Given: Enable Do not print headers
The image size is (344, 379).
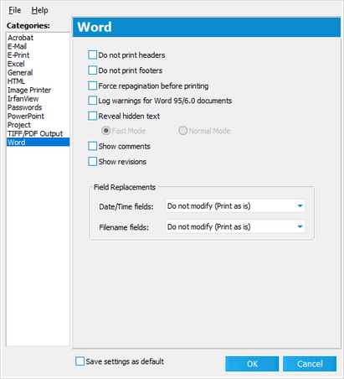Looking at the screenshot, I should click(x=93, y=55).
